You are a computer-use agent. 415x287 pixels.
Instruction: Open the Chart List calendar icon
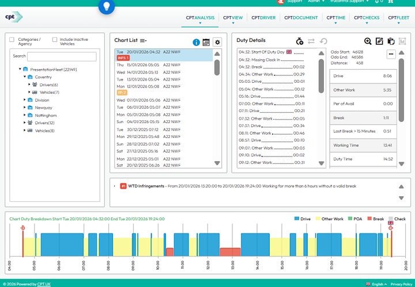(x=206, y=42)
